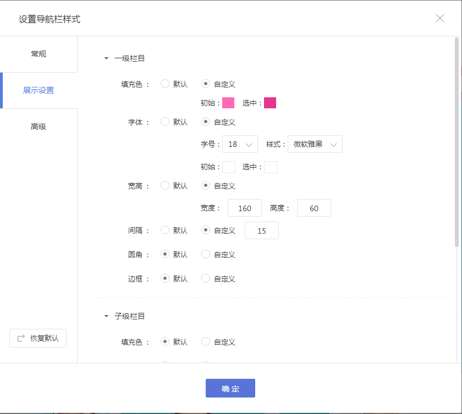This screenshot has height=414, width=462.
Task: Click the 宽度 input field showing 160
Action: [245, 208]
